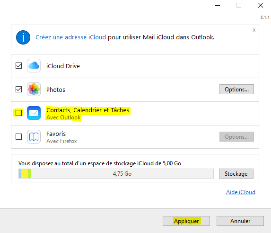
Task: Click the Mail envelope icon
Action: pos(34,113)
